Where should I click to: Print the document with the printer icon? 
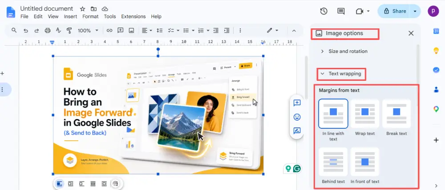(x=48, y=30)
